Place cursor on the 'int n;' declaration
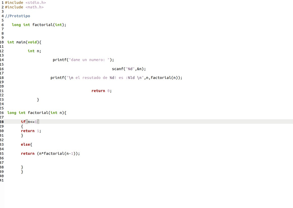The height and width of the screenshot is (208, 293). [x=34, y=51]
